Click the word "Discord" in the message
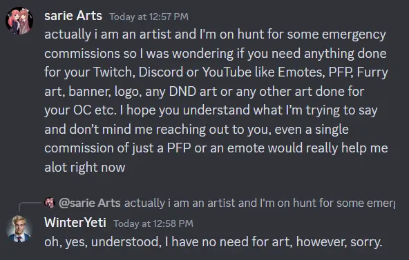409x260 pixels. (x=161, y=72)
